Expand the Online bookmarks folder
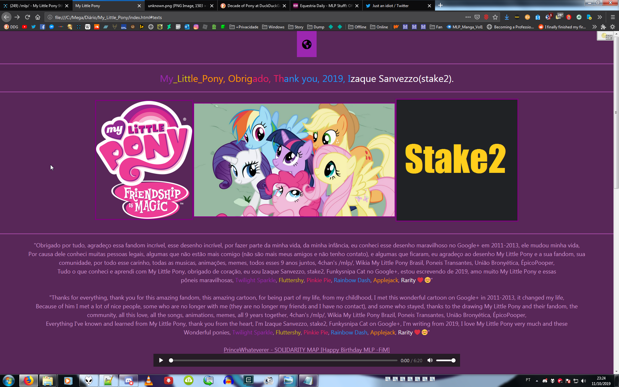 coord(379,27)
